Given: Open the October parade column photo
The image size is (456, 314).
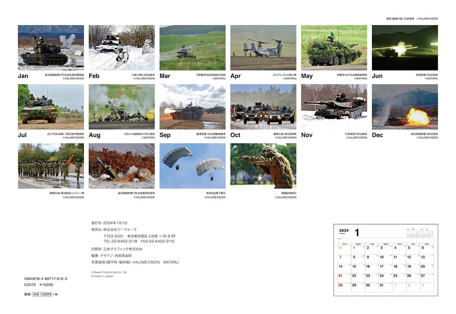Looking at the screenshot, I should tap(263, 107).
